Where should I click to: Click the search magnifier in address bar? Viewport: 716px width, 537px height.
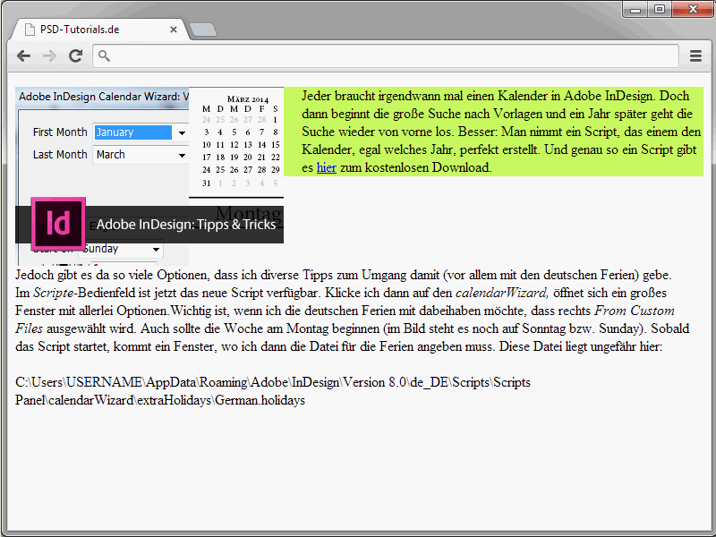tap(104, 55)
